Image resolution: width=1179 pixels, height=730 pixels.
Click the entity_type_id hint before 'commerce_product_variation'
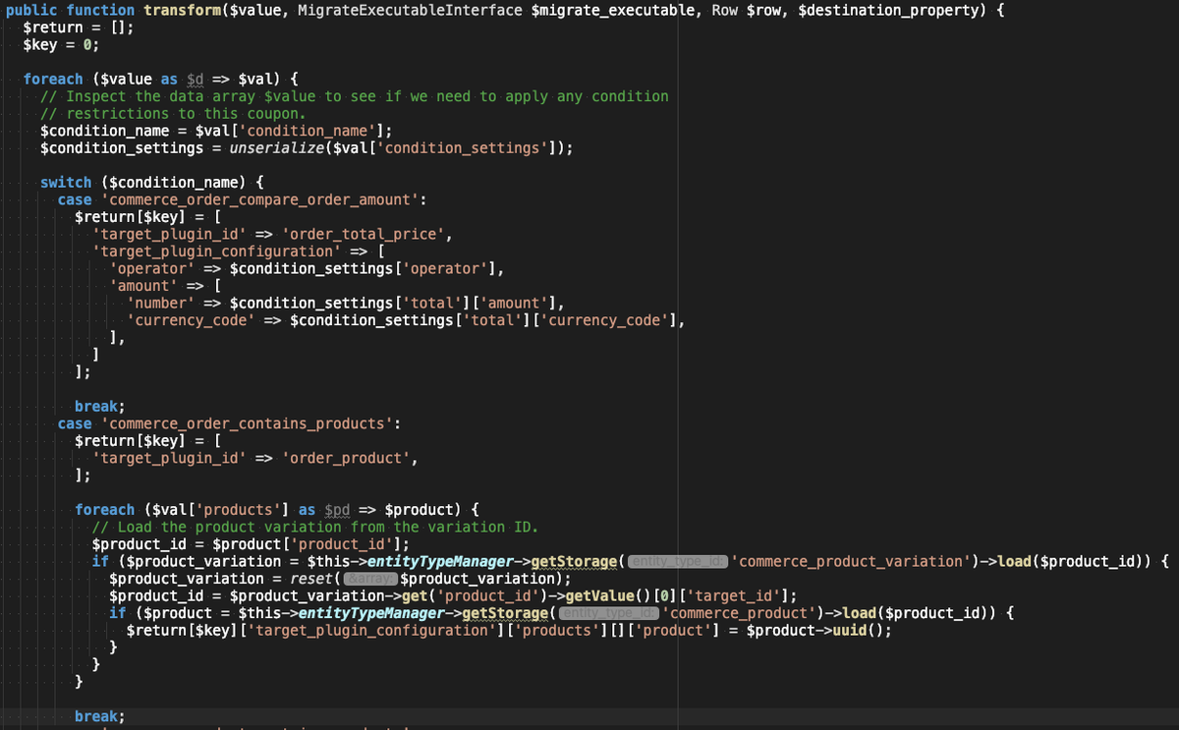(x=678, y=562)
